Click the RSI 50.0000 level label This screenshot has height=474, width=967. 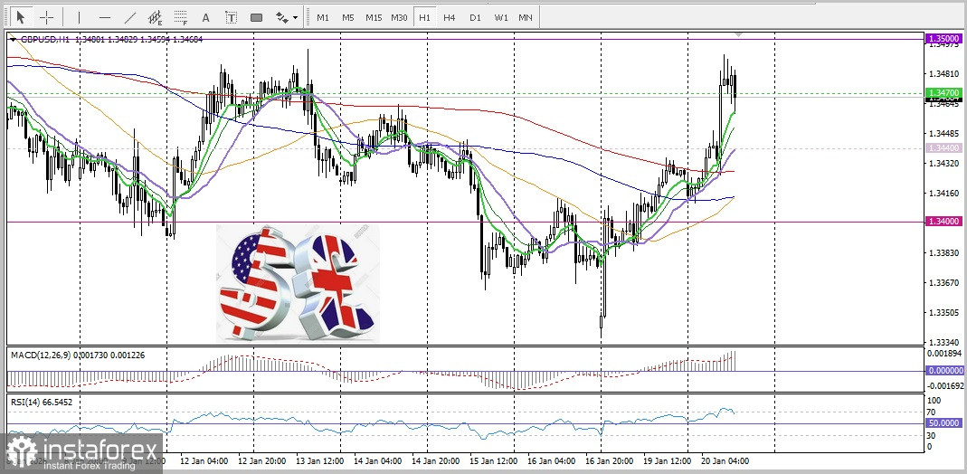click(x=943, y=422)
